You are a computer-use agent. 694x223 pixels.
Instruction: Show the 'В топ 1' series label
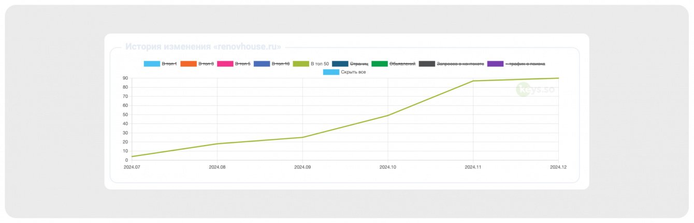click(x=169, y=64)
